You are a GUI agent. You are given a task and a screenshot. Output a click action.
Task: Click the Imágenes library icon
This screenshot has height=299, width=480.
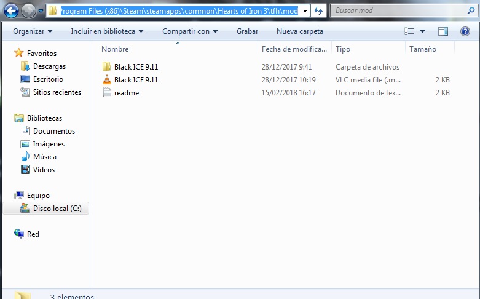(x=25, y=144)
